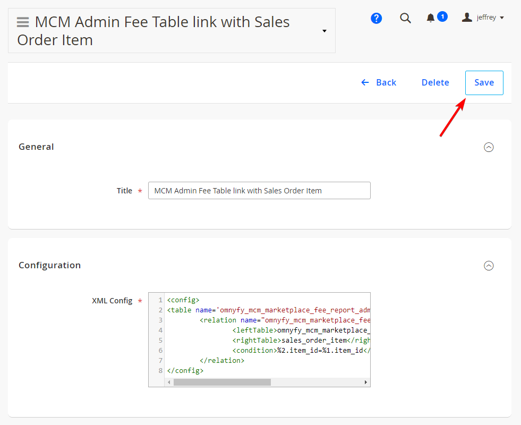Collapse the General section
Screen dimensions: 521x425
click(489, 147)
